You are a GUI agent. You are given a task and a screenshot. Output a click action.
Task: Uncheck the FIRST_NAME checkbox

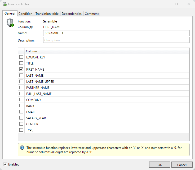(x=21, y=69)
